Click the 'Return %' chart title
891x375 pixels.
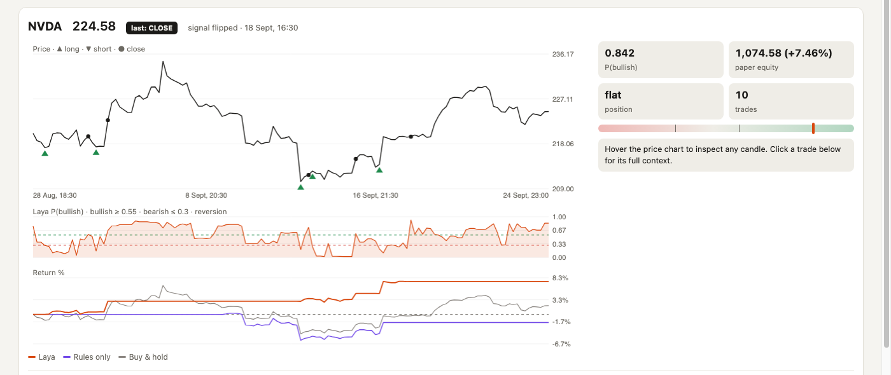click(x=49, y=273)
